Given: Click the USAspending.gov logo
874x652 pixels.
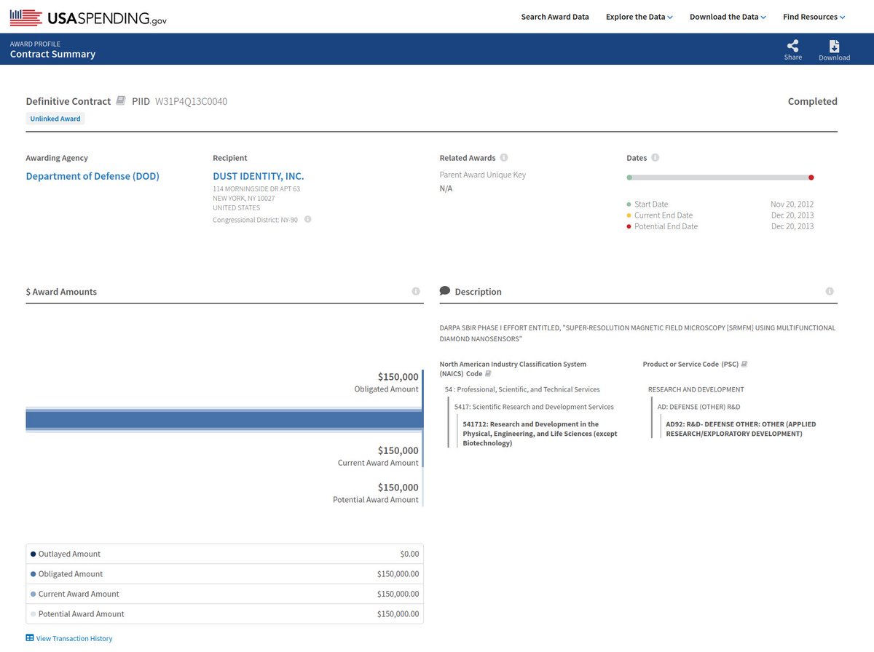Looking at the screenshot, I should (x=88, y=17).
